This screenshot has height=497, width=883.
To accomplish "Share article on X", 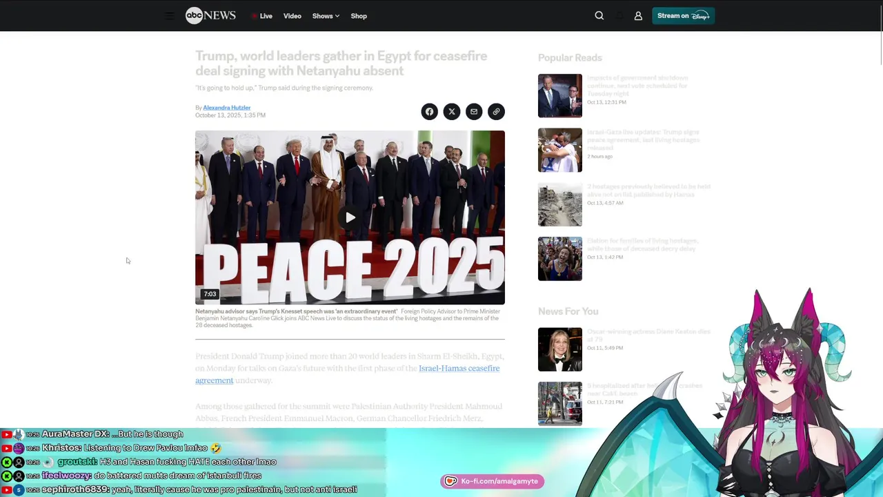I will pos(451,112).
